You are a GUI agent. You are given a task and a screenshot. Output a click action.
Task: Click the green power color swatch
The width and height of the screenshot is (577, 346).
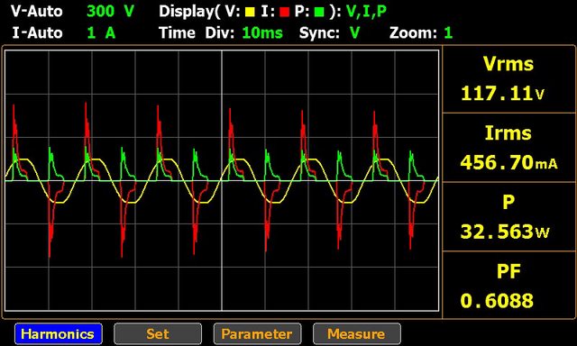point(319,13)
